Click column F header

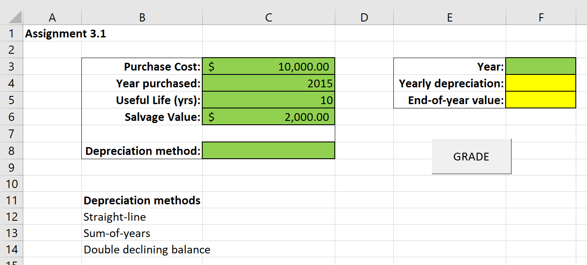[541, 17]
